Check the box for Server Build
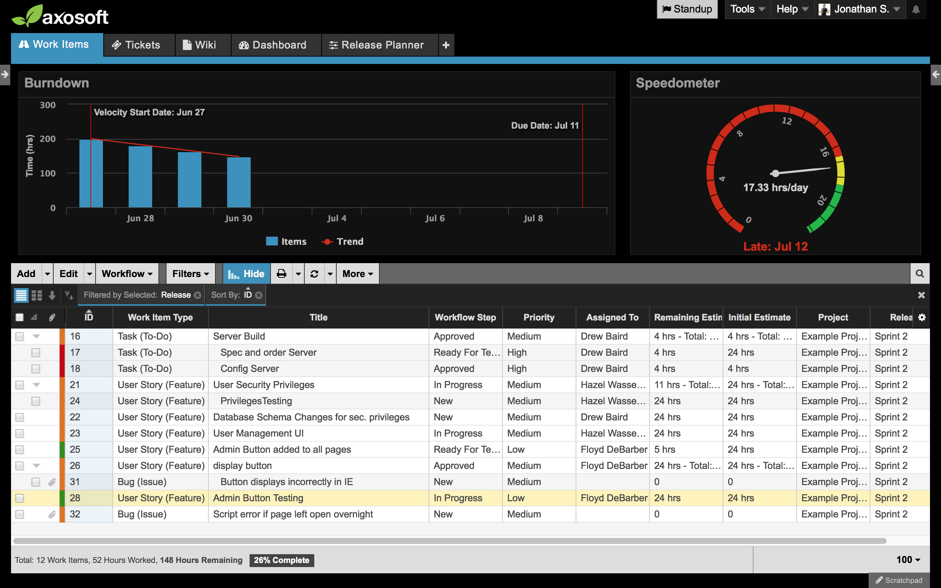This screenshot has height=588, width=941. point(19,336)
